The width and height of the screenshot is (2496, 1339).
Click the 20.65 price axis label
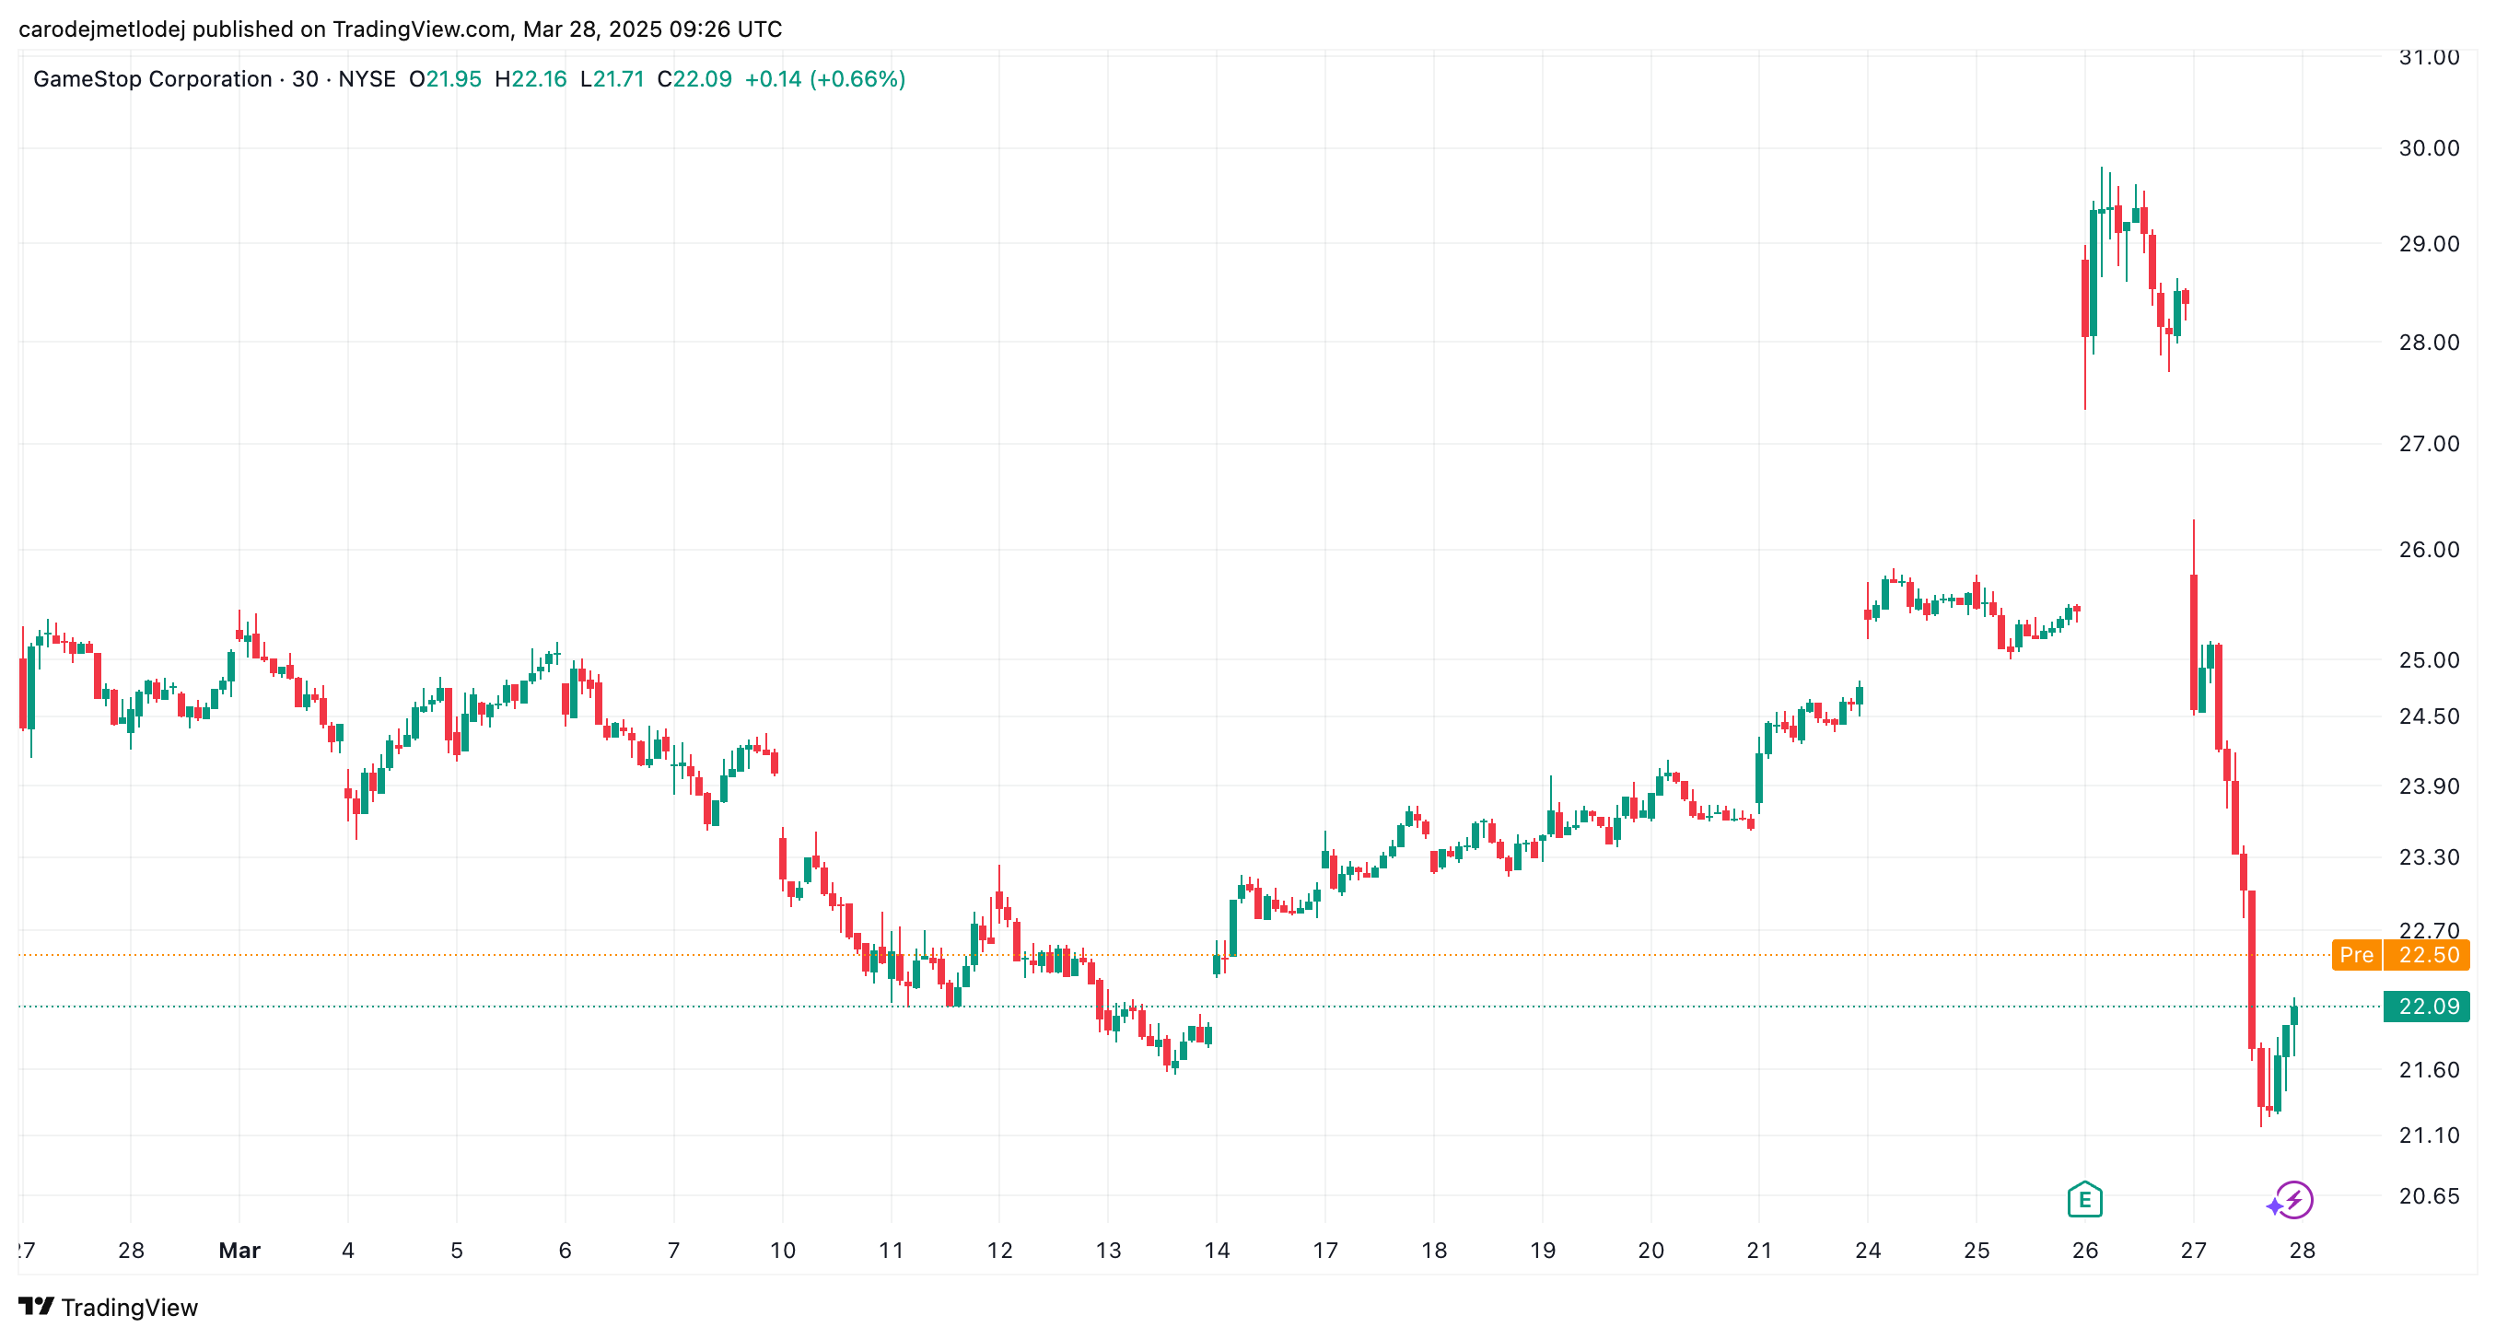pos(2428,1195)
